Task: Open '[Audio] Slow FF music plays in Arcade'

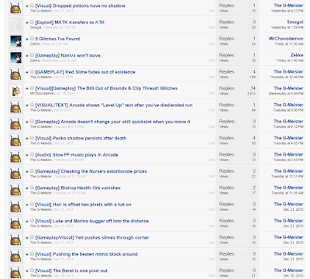Action: tap(77, 155)
